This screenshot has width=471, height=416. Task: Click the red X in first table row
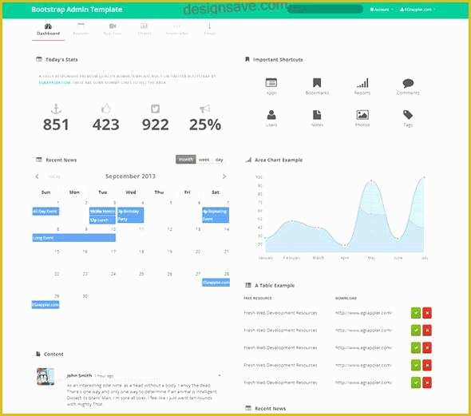tap(427, 313)
